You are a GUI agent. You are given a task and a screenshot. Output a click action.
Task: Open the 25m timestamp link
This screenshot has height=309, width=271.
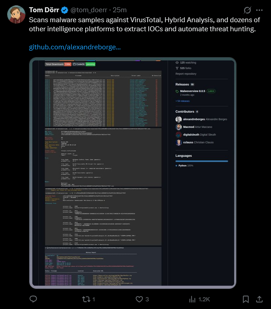point(120,10)
